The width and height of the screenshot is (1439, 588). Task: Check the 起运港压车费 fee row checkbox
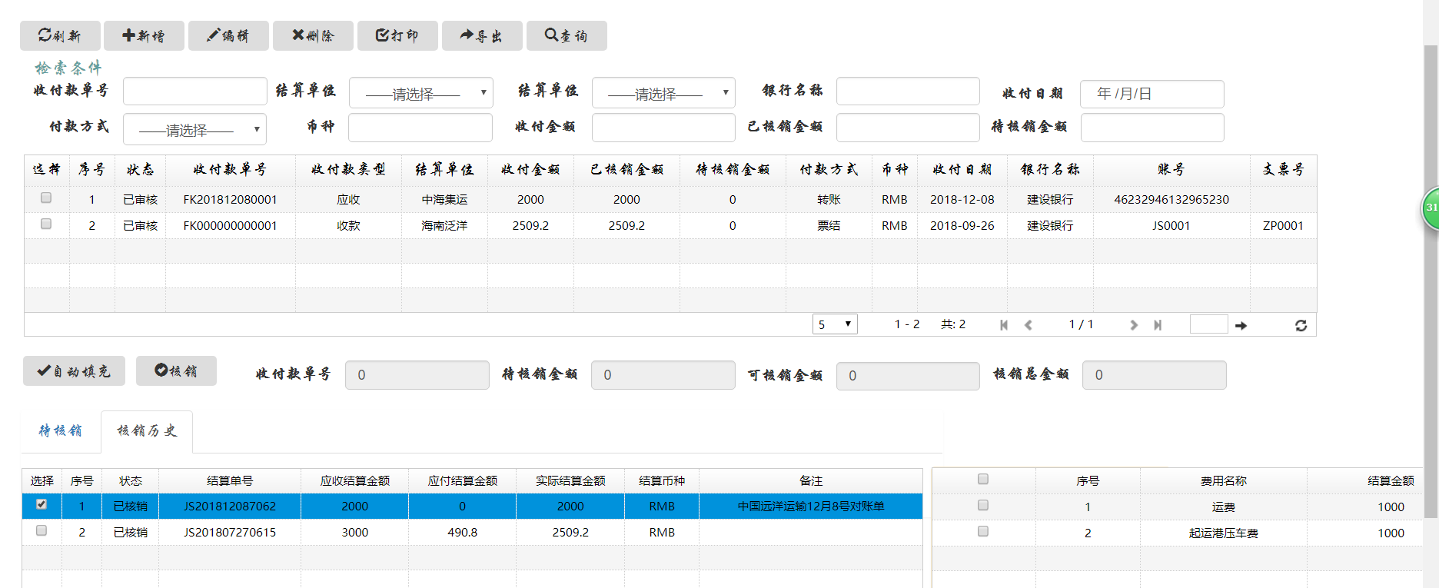983,532
